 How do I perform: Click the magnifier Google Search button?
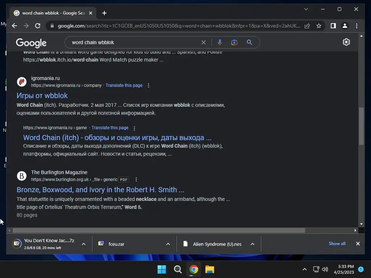(x=249, y=42)
